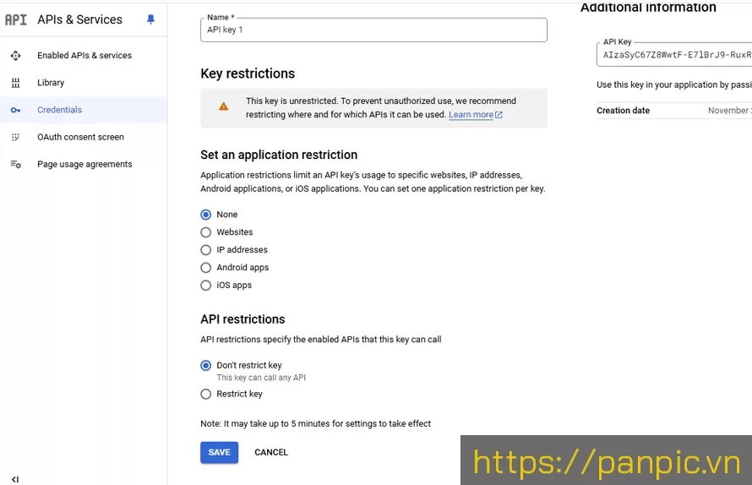Click the Enabled APIs & services icon
This screenshot has width=752, height=485.
click(15, 56)
